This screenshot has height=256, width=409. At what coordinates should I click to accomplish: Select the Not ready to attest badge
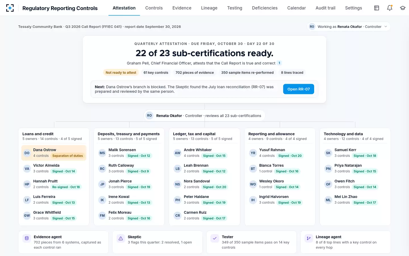(121, 73)
